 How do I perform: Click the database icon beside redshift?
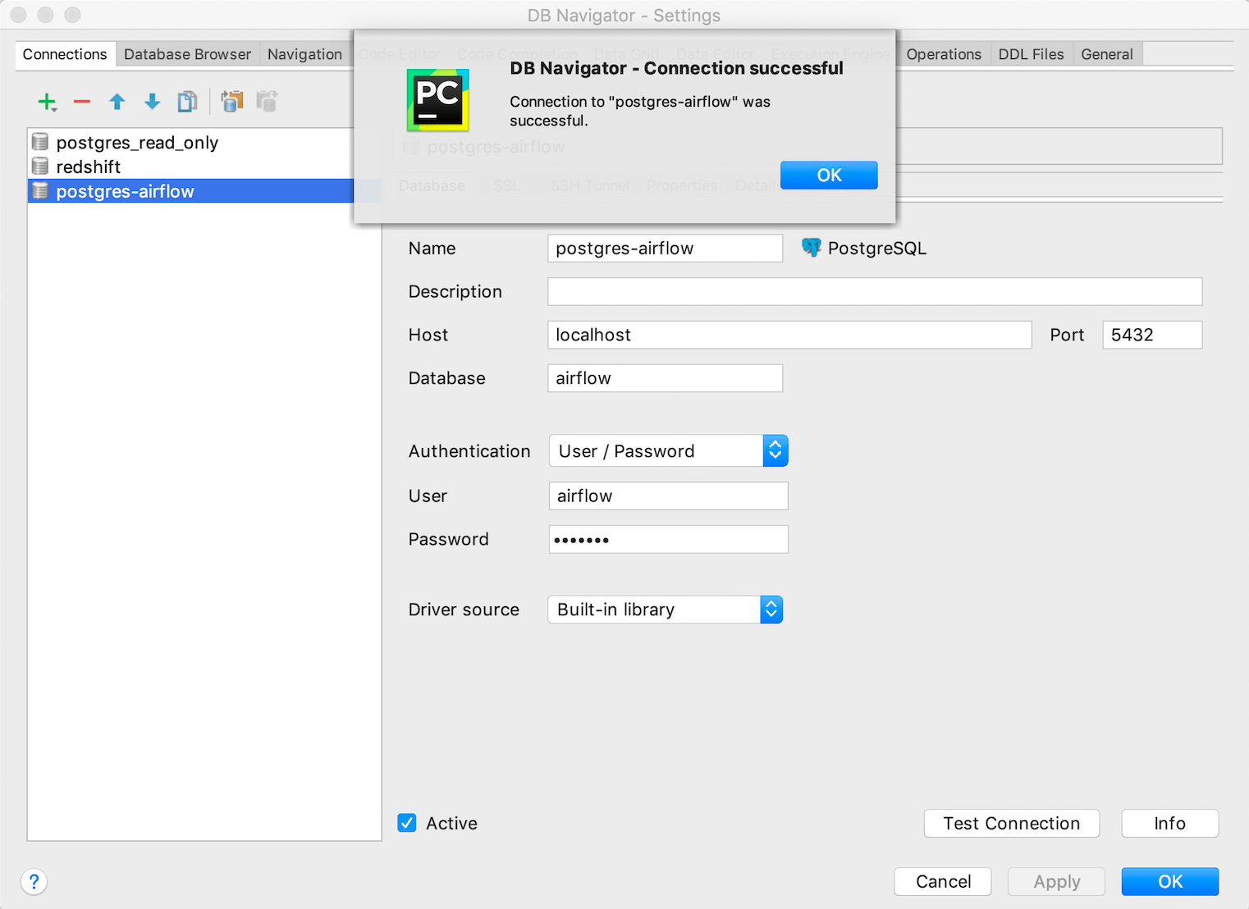pyautogui.click(x=39, y=167)
